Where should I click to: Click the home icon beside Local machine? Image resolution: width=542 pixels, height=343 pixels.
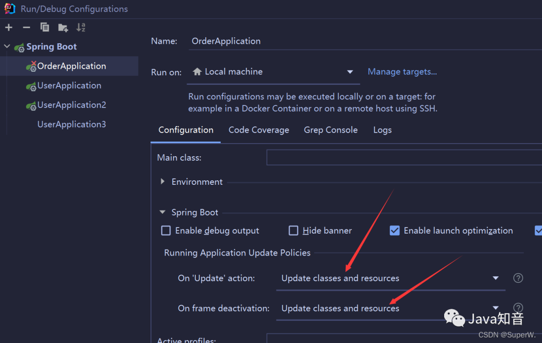(x=197, y=72)
